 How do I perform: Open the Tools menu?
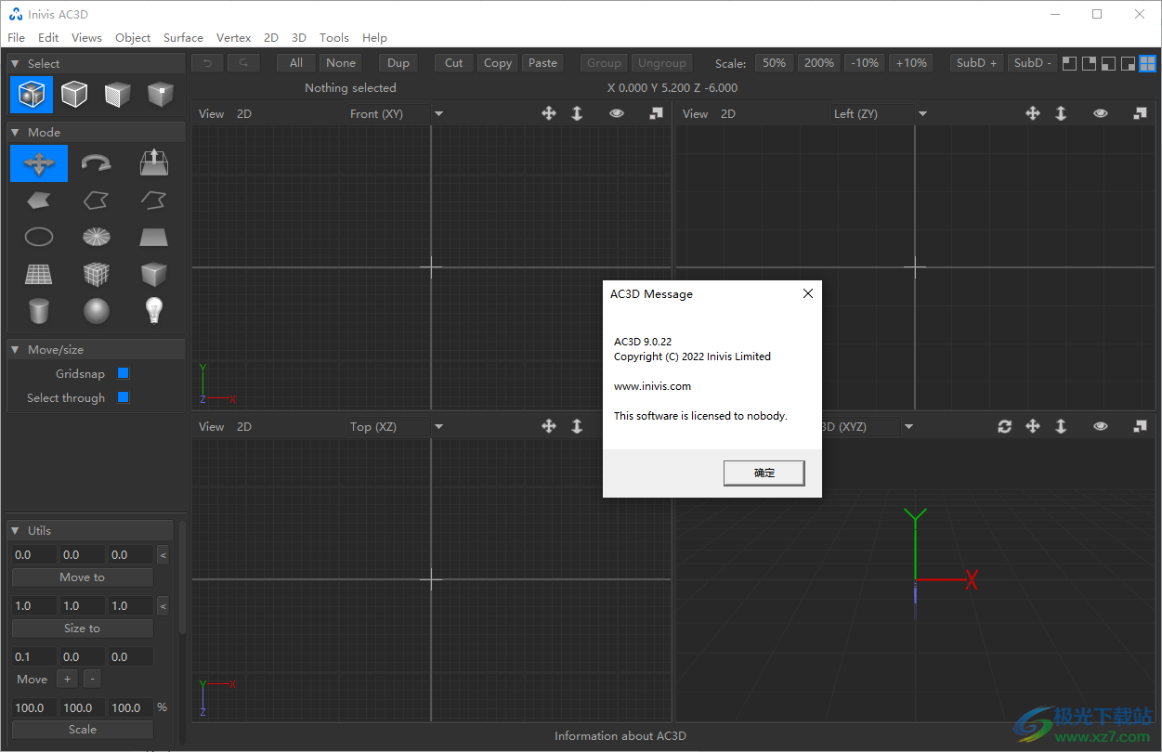[x=334, y=38]
